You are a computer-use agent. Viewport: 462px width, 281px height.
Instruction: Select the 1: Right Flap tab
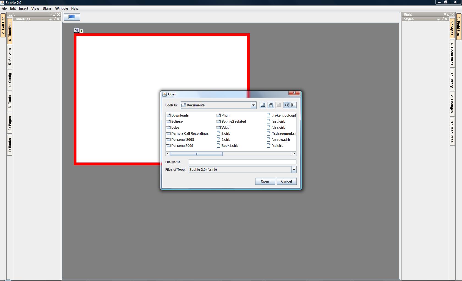point(459,27)
